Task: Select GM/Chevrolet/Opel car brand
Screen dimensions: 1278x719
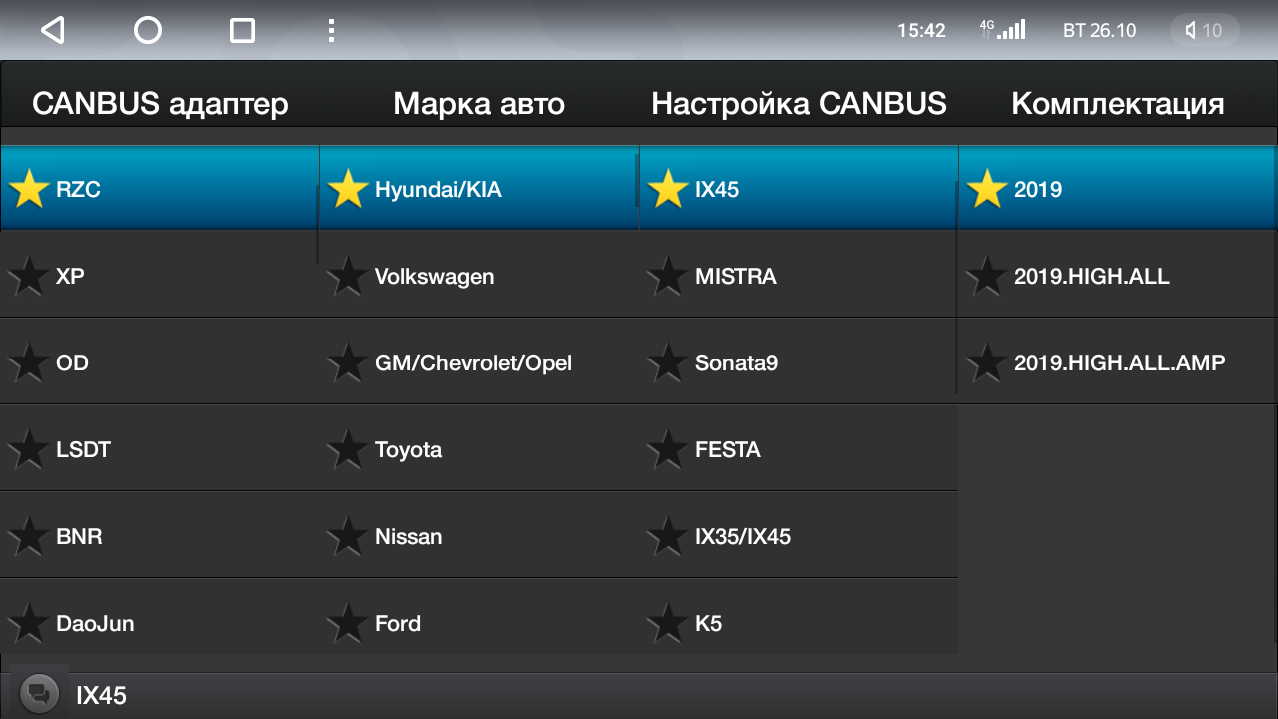Action: [x=479, y=362]
